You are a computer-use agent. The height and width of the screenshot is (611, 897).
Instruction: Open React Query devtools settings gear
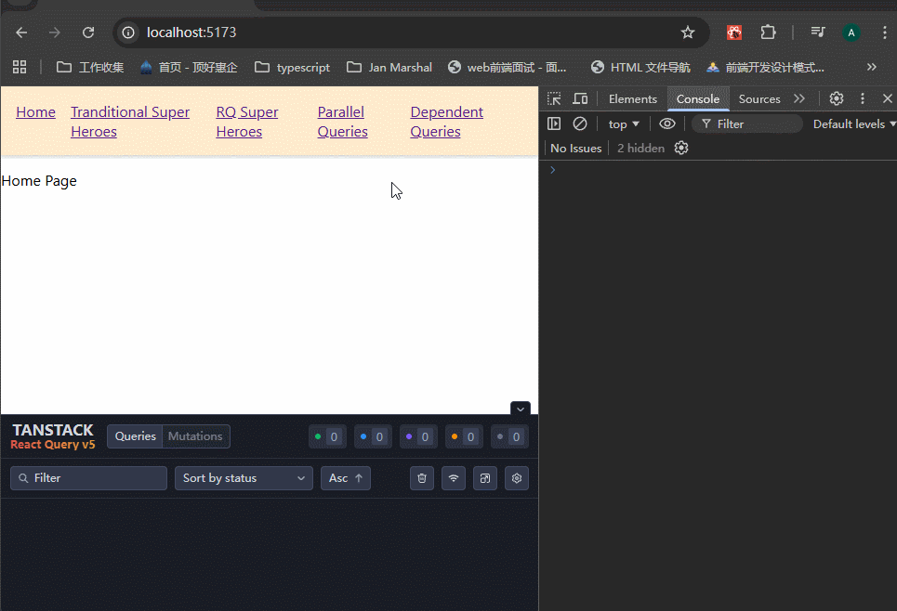[x=517, y=478]
